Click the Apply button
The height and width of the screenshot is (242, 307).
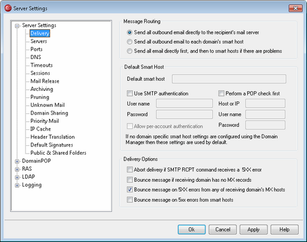point(253,230)
